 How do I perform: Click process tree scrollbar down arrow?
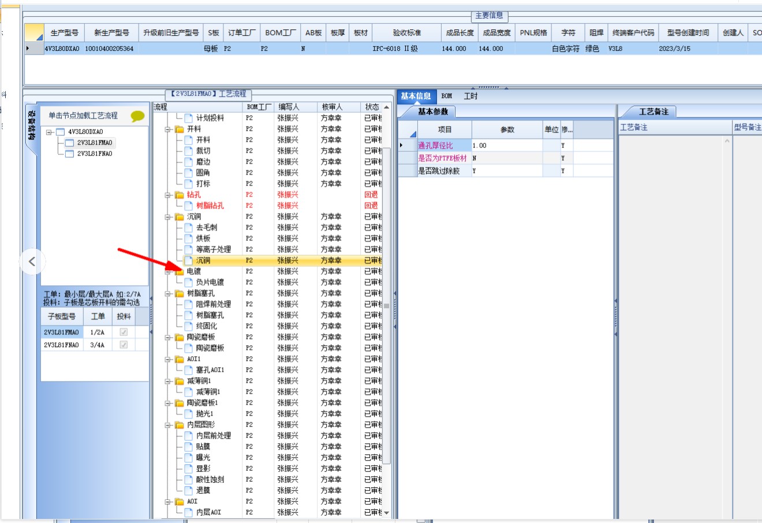coord(386,513)
